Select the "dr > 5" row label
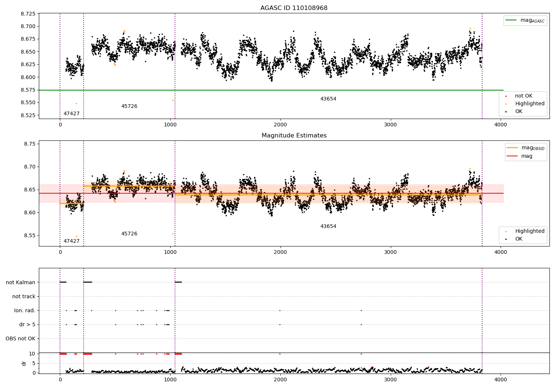 point(27,324)
